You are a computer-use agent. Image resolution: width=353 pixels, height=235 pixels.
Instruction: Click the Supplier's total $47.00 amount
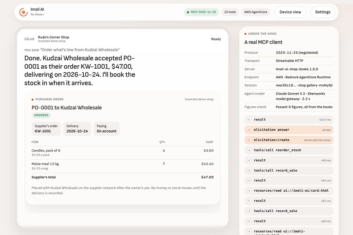(x=207, y=177)
